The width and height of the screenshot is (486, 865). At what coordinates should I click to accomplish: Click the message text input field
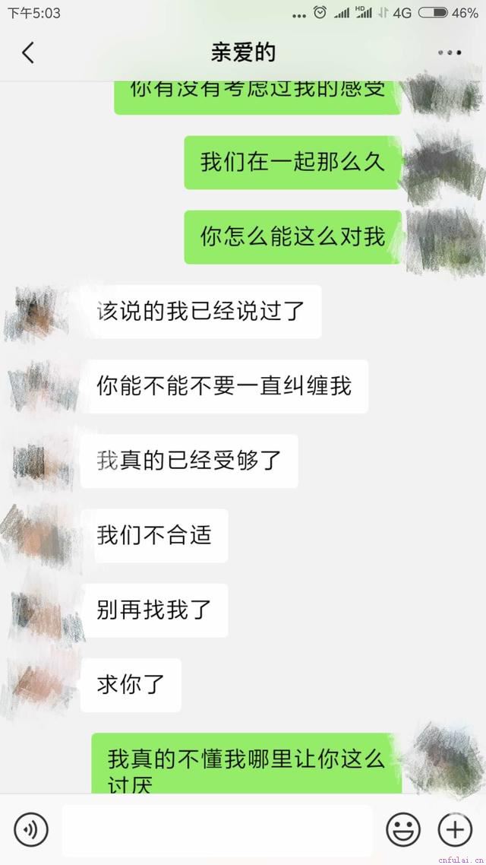217,830
